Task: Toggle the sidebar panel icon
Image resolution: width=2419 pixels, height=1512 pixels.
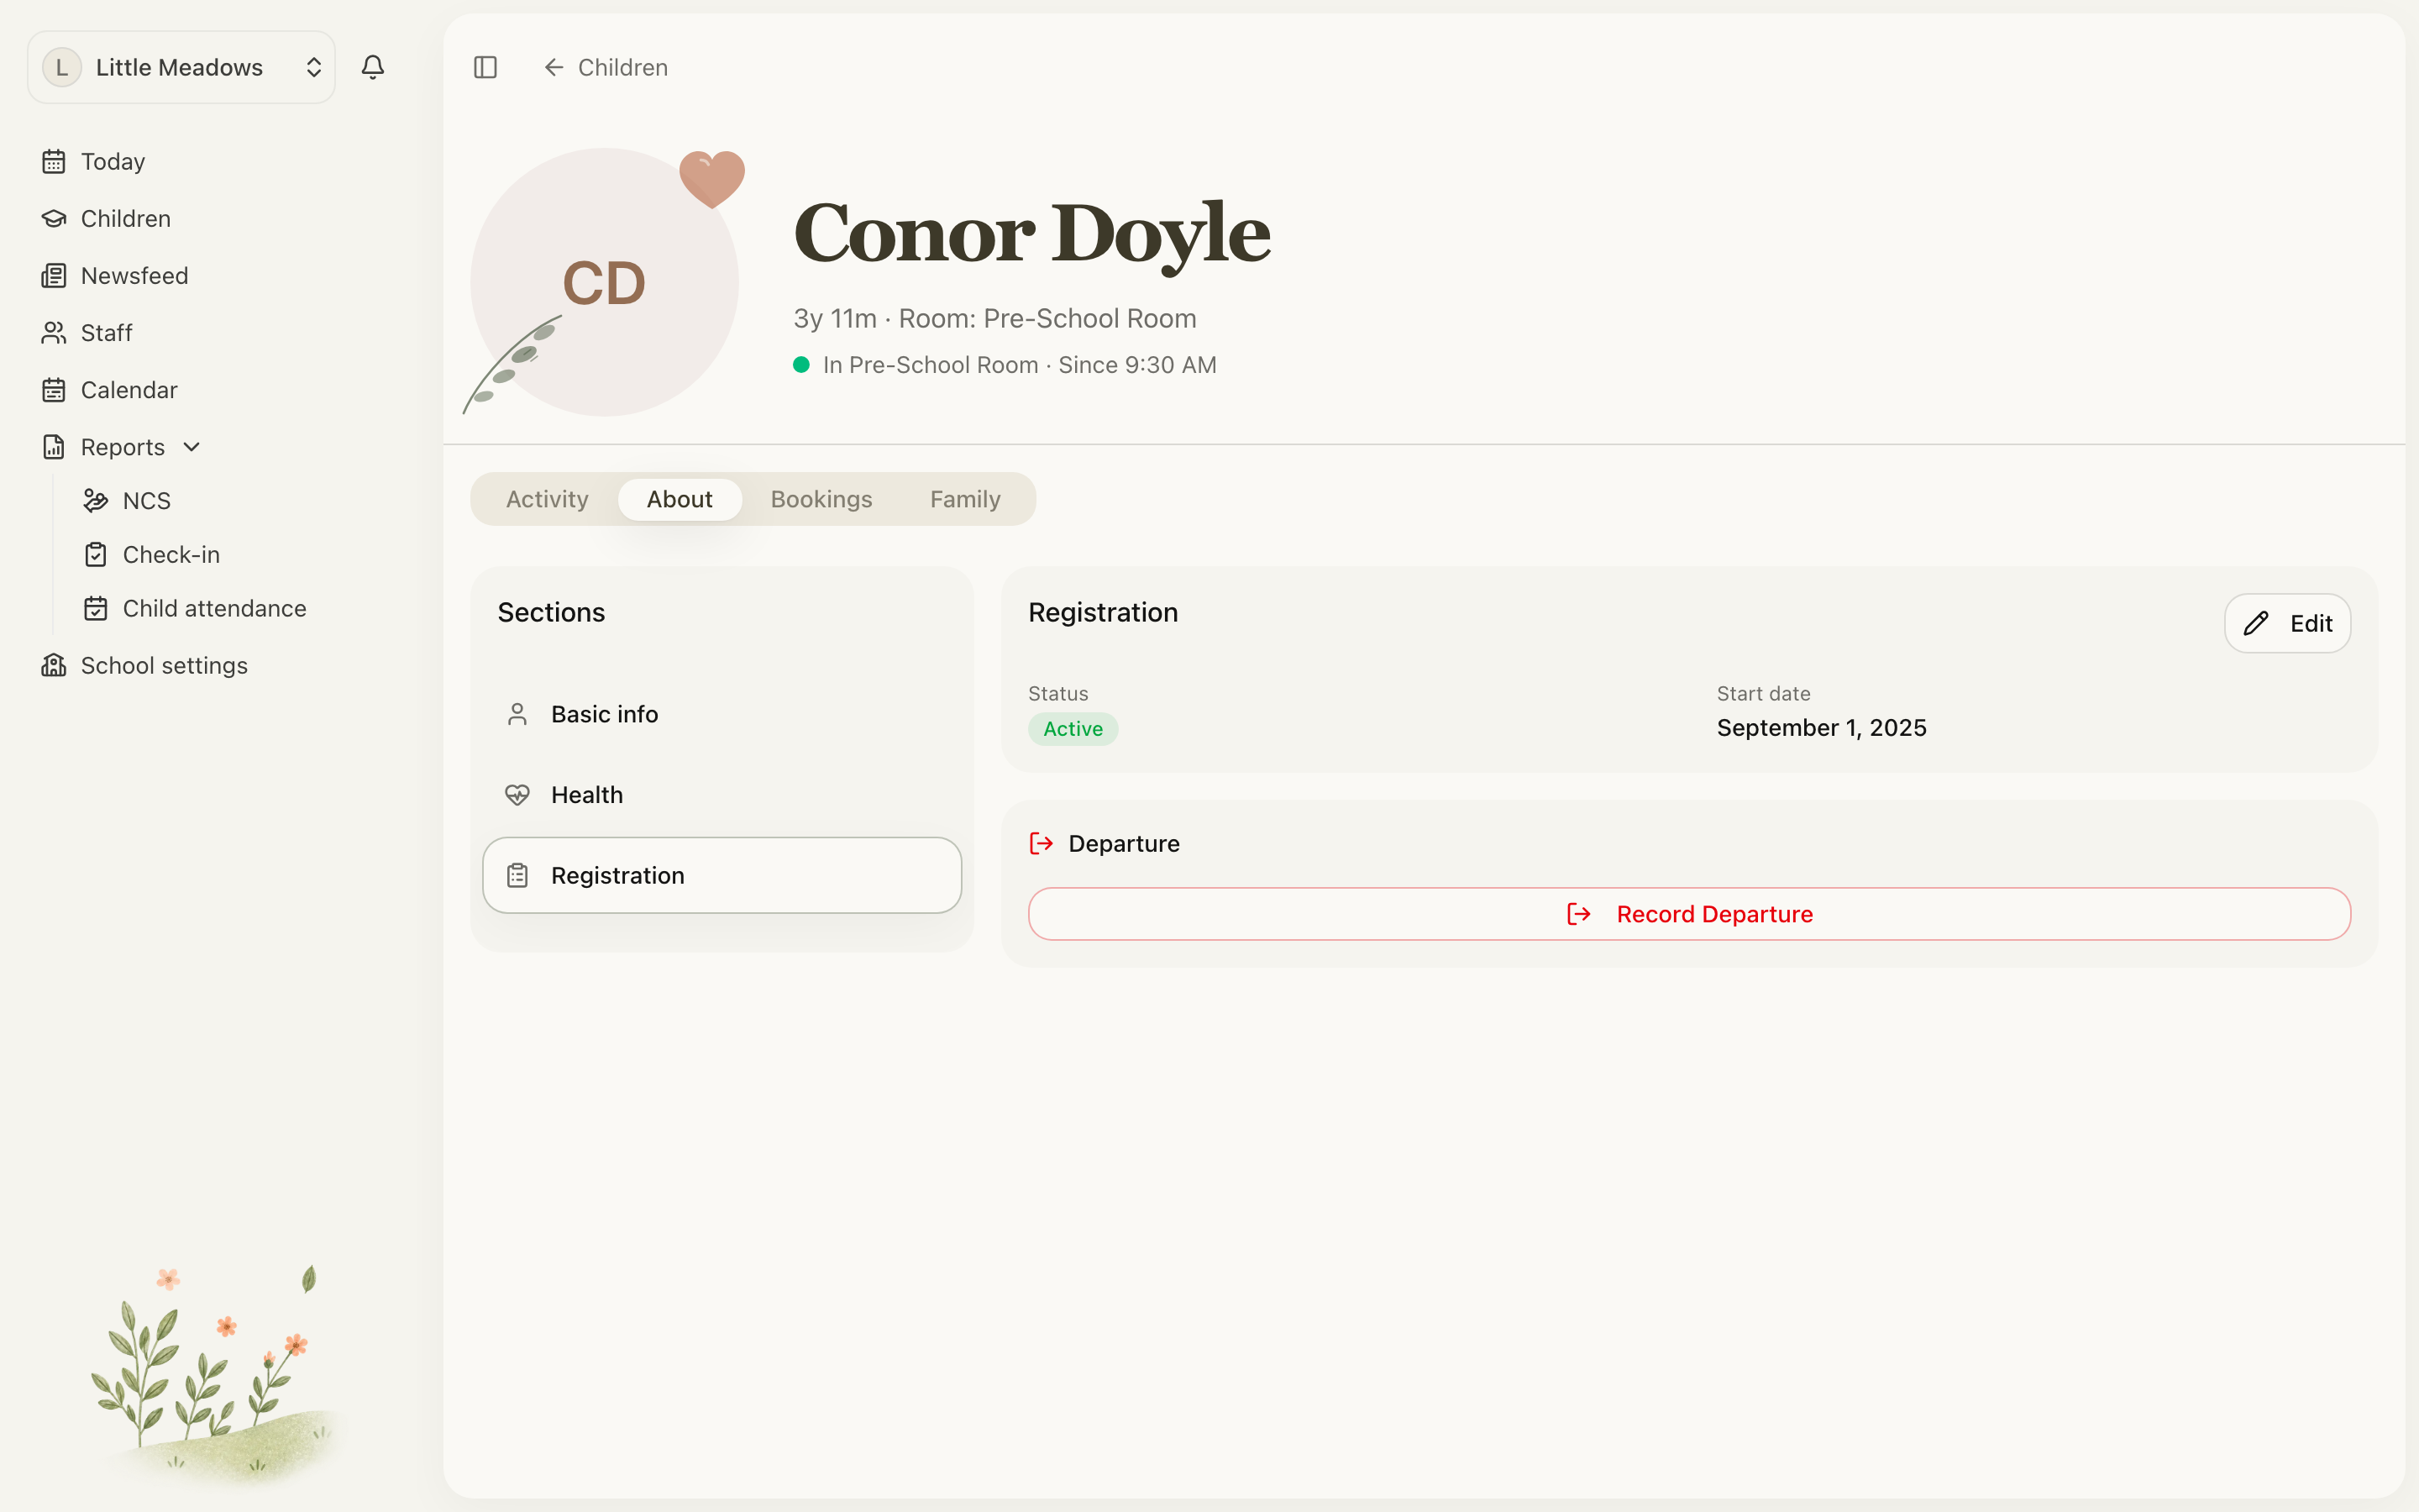Action: pyautogui.click(x=485, y=67)
